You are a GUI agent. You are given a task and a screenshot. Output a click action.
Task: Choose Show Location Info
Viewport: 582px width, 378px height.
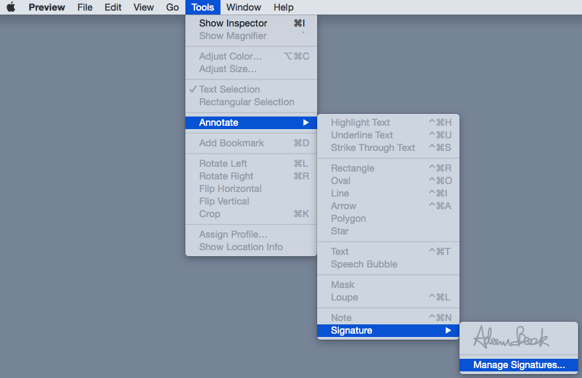[x=252, y=247]
